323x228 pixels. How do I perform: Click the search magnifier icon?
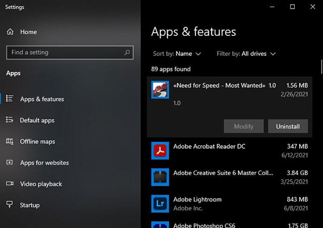pos(127,52)
